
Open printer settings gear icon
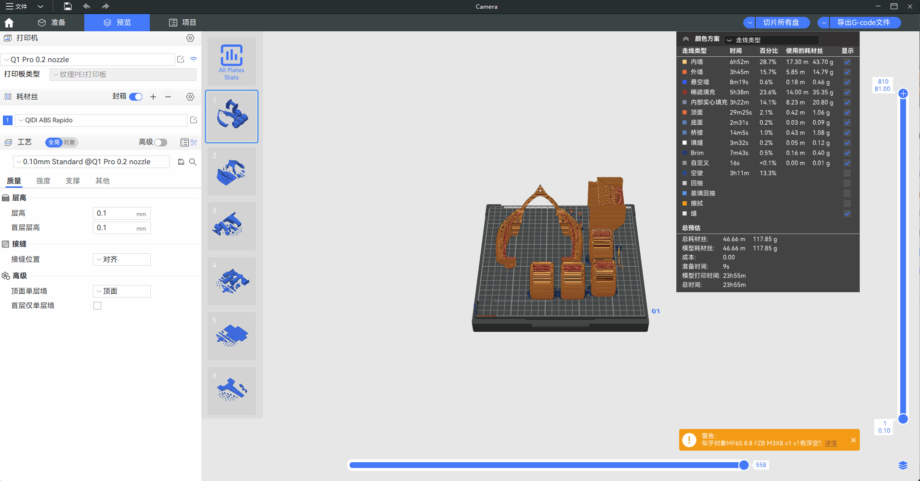[190, 38]
